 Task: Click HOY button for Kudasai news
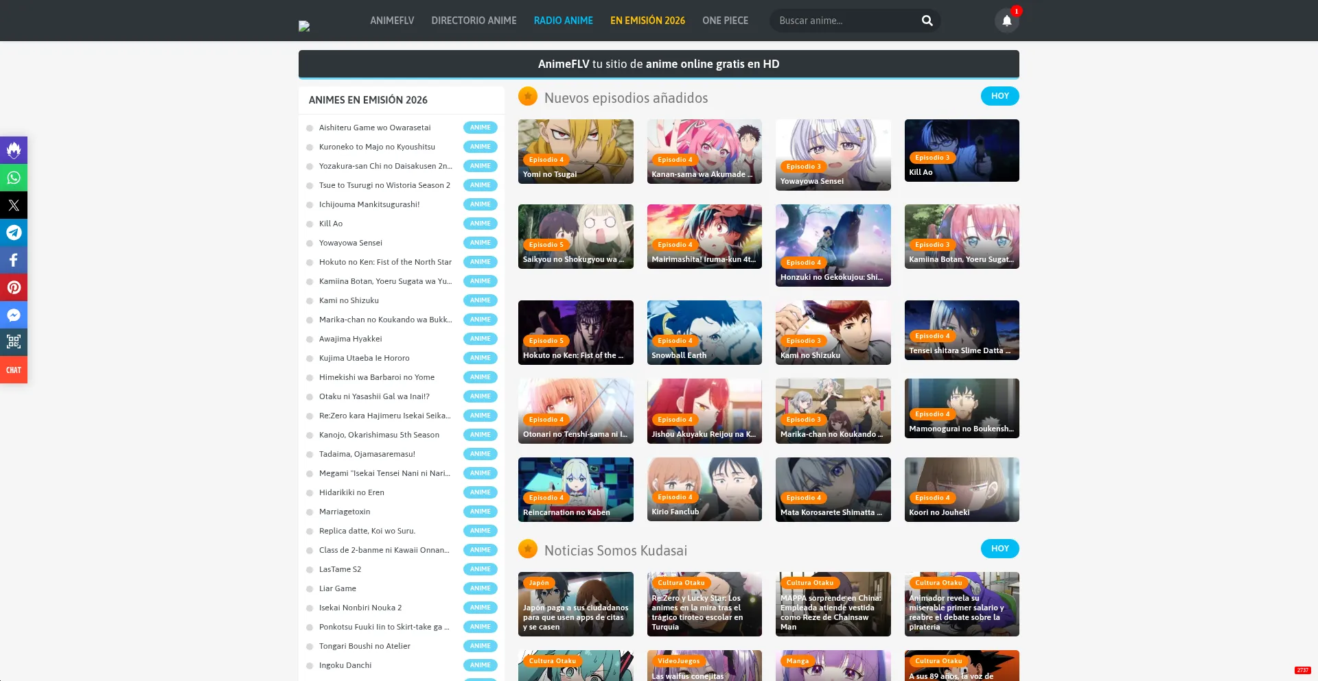[x=999, y=549]
